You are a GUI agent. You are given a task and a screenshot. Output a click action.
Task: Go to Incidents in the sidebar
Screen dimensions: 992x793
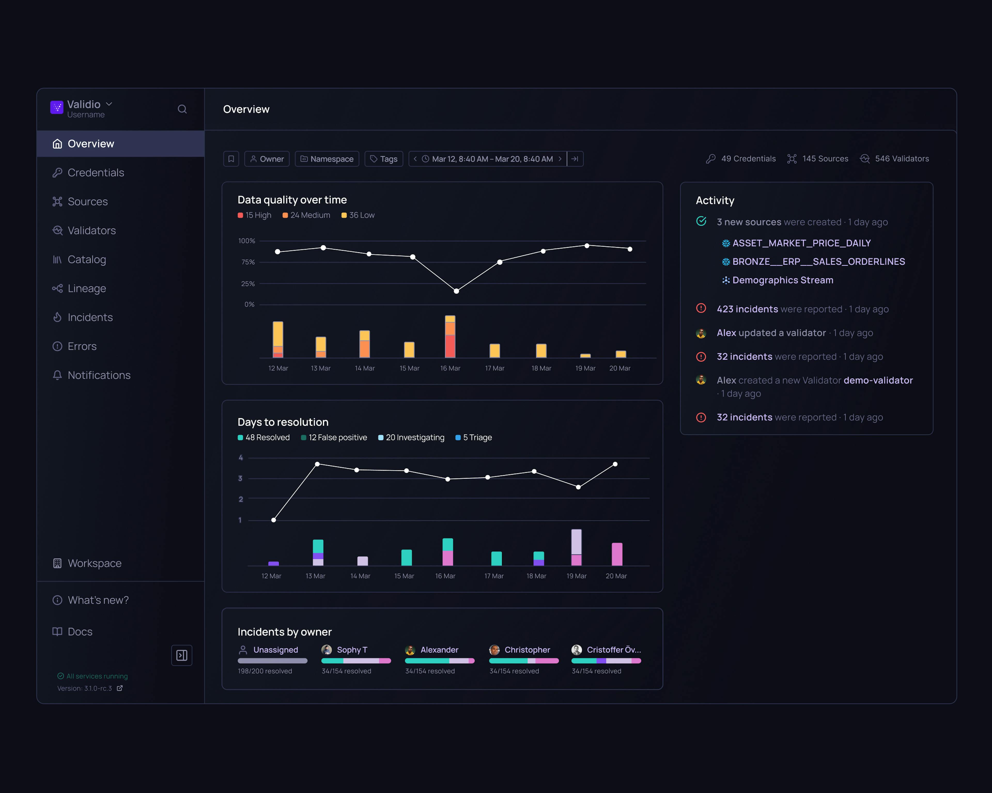[x=90, y=317]
